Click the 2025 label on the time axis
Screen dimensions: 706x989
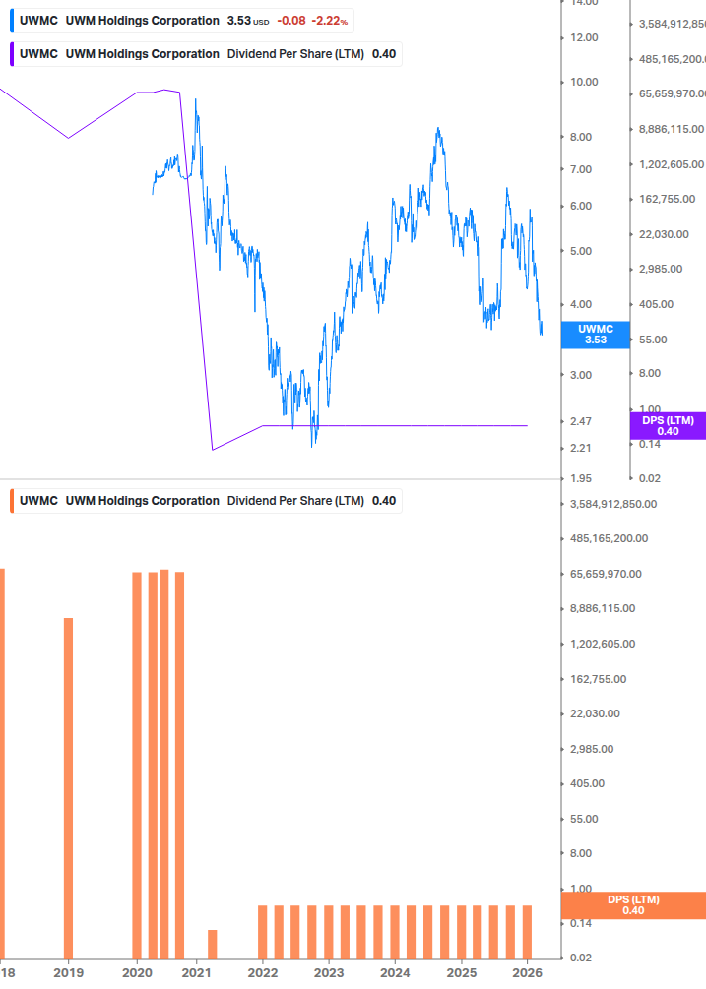pyautogui.click(x=462, y=972)
